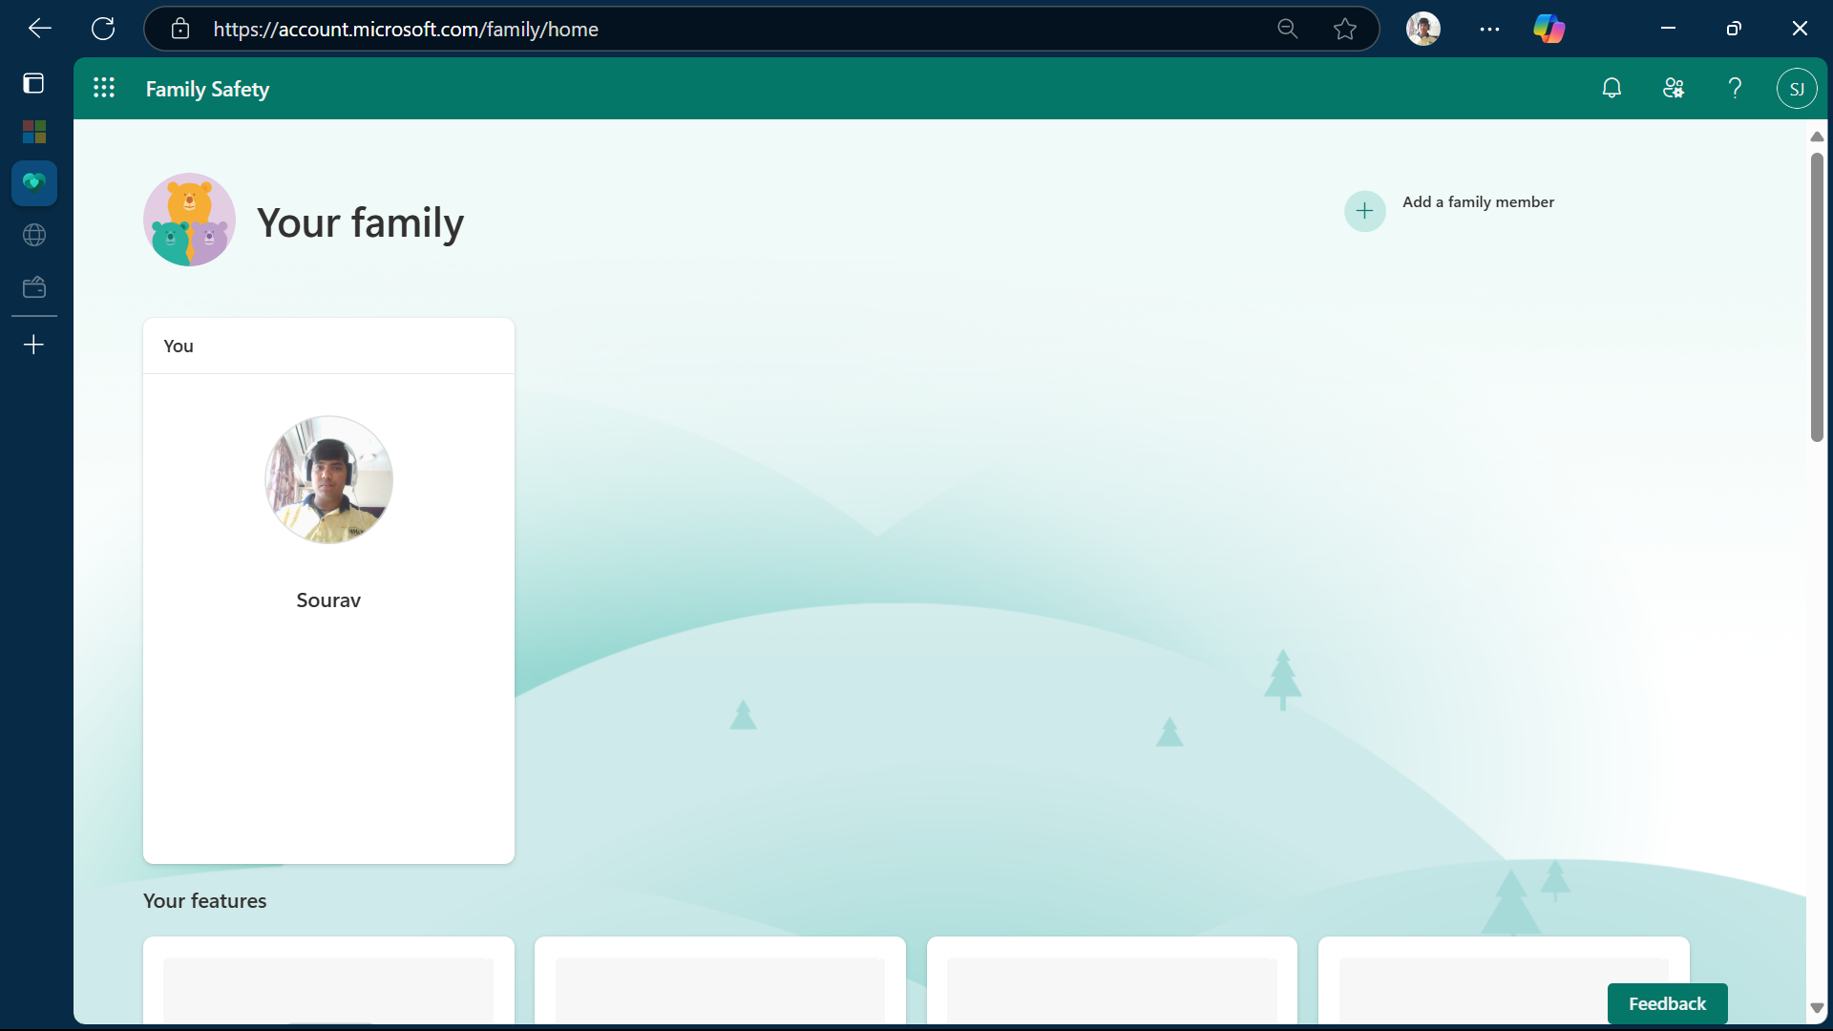Open browser profile menu from toolbar
This screenshot has width=1833, height=1031.
(1422, 29)
